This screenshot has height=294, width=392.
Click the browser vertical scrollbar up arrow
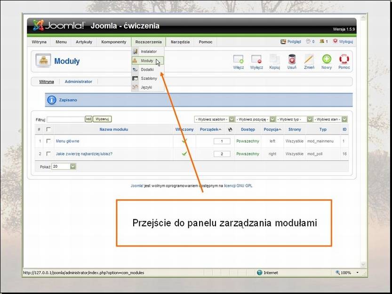[363, 18]
